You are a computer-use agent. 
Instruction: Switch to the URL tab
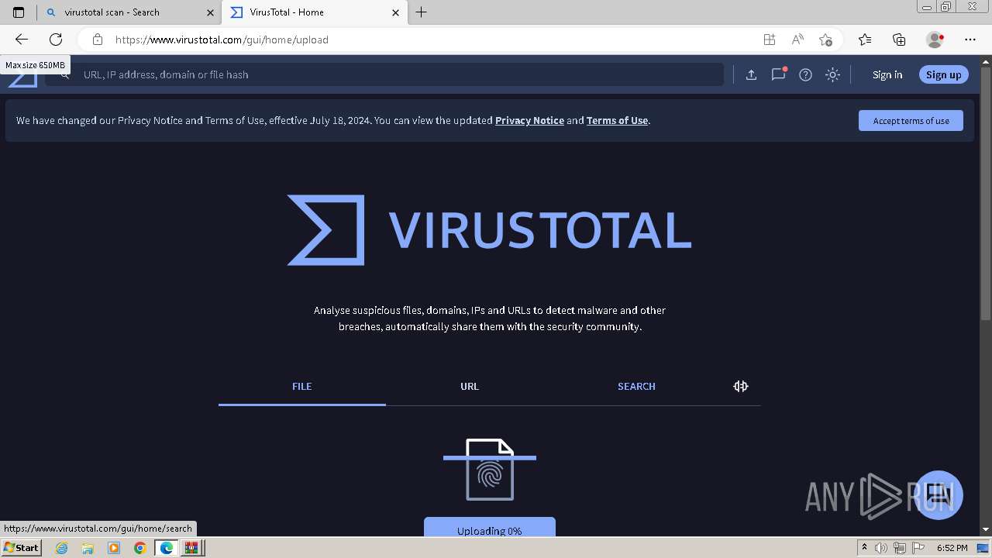(470, 386)
